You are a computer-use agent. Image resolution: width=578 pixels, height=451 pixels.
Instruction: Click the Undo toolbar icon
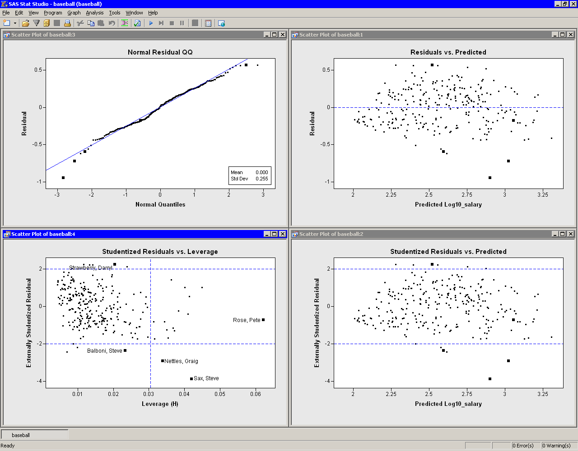pyautogui.click(x=112, y=23)
